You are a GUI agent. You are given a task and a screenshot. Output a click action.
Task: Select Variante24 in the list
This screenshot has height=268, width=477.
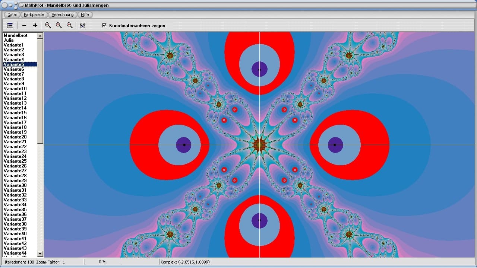pos(15,156)
